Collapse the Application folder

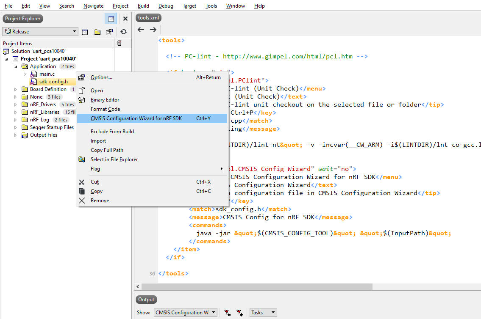[x=16, y=67]
